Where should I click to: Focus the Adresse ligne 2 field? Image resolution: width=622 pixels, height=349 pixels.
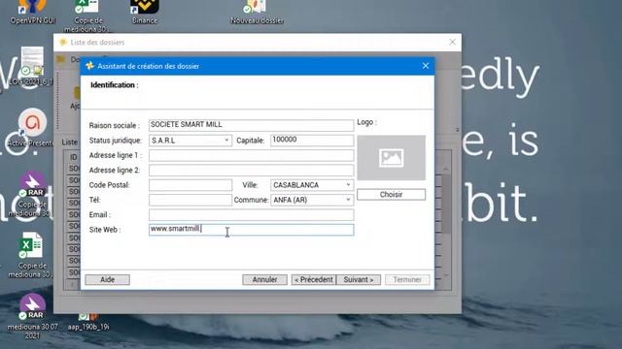pos(251,171)
